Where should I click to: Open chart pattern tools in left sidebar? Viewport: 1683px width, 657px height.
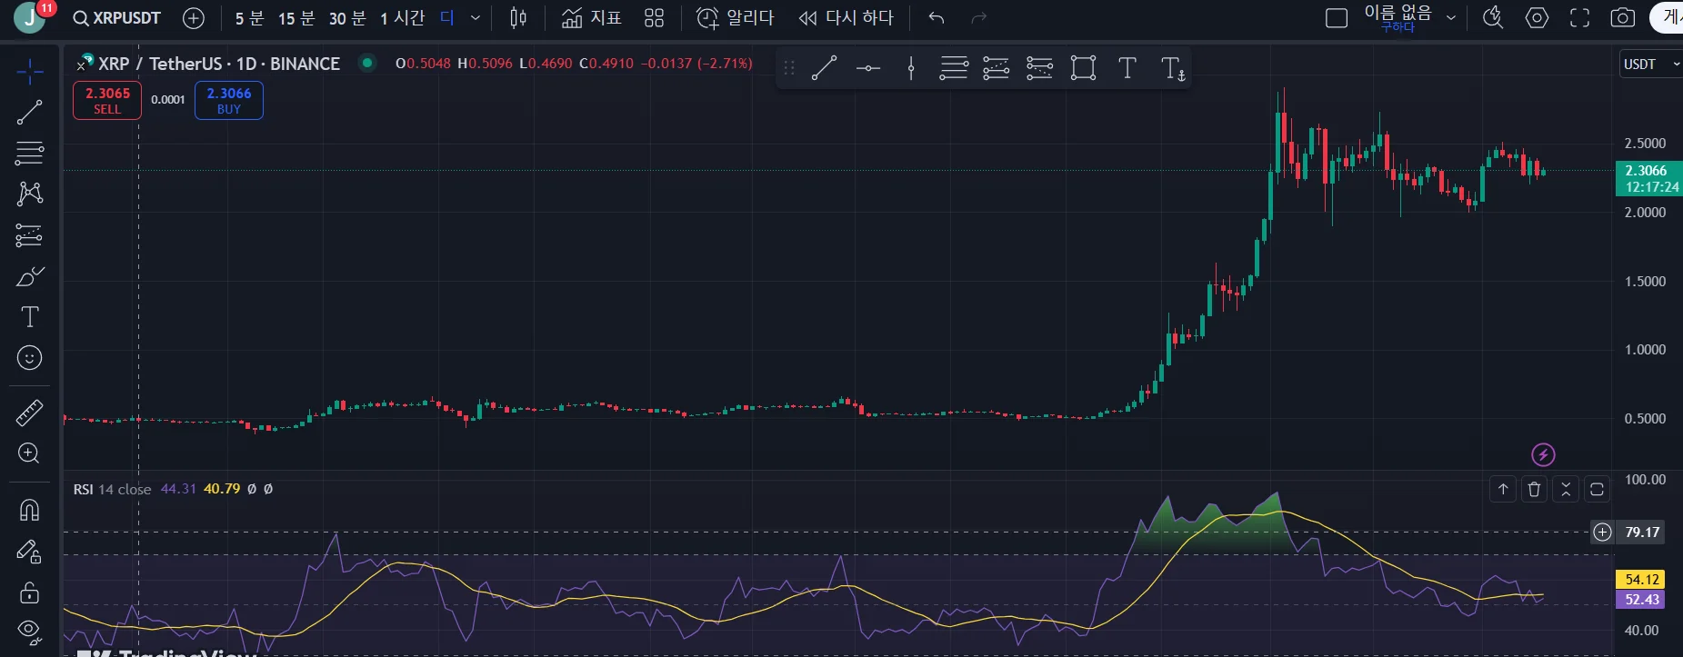pyautogui.click(x=29, y=194)
